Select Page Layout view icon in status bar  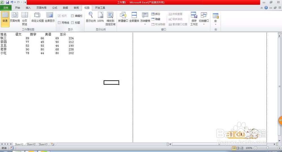click(x=238, y=148)
